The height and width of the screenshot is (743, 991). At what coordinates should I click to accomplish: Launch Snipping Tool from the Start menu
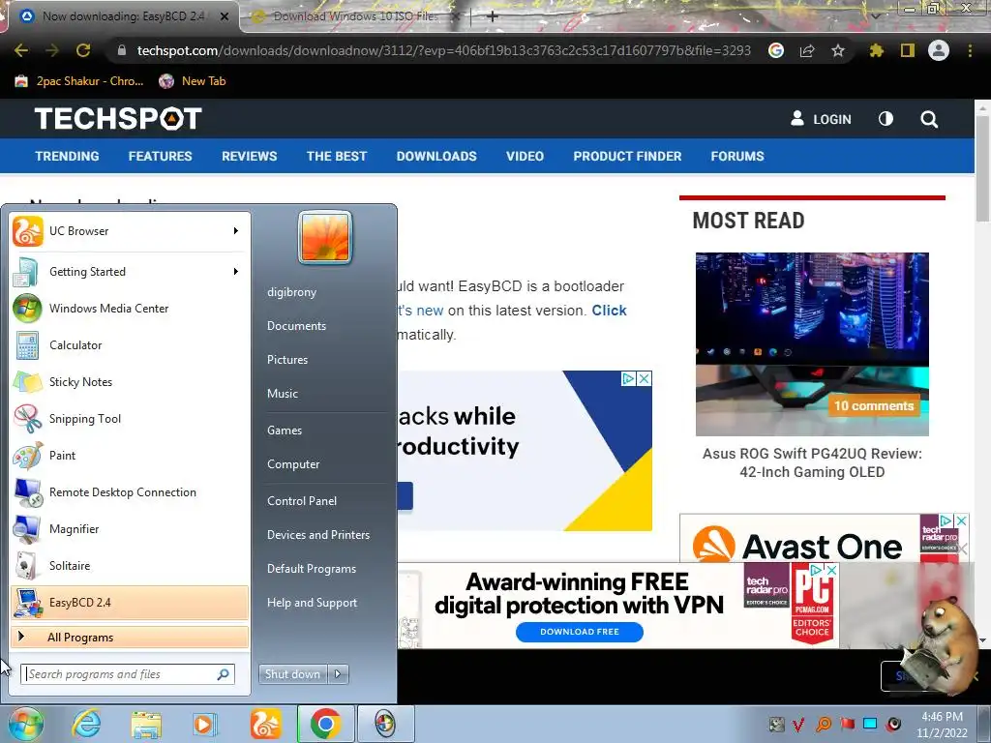(129, 418)
